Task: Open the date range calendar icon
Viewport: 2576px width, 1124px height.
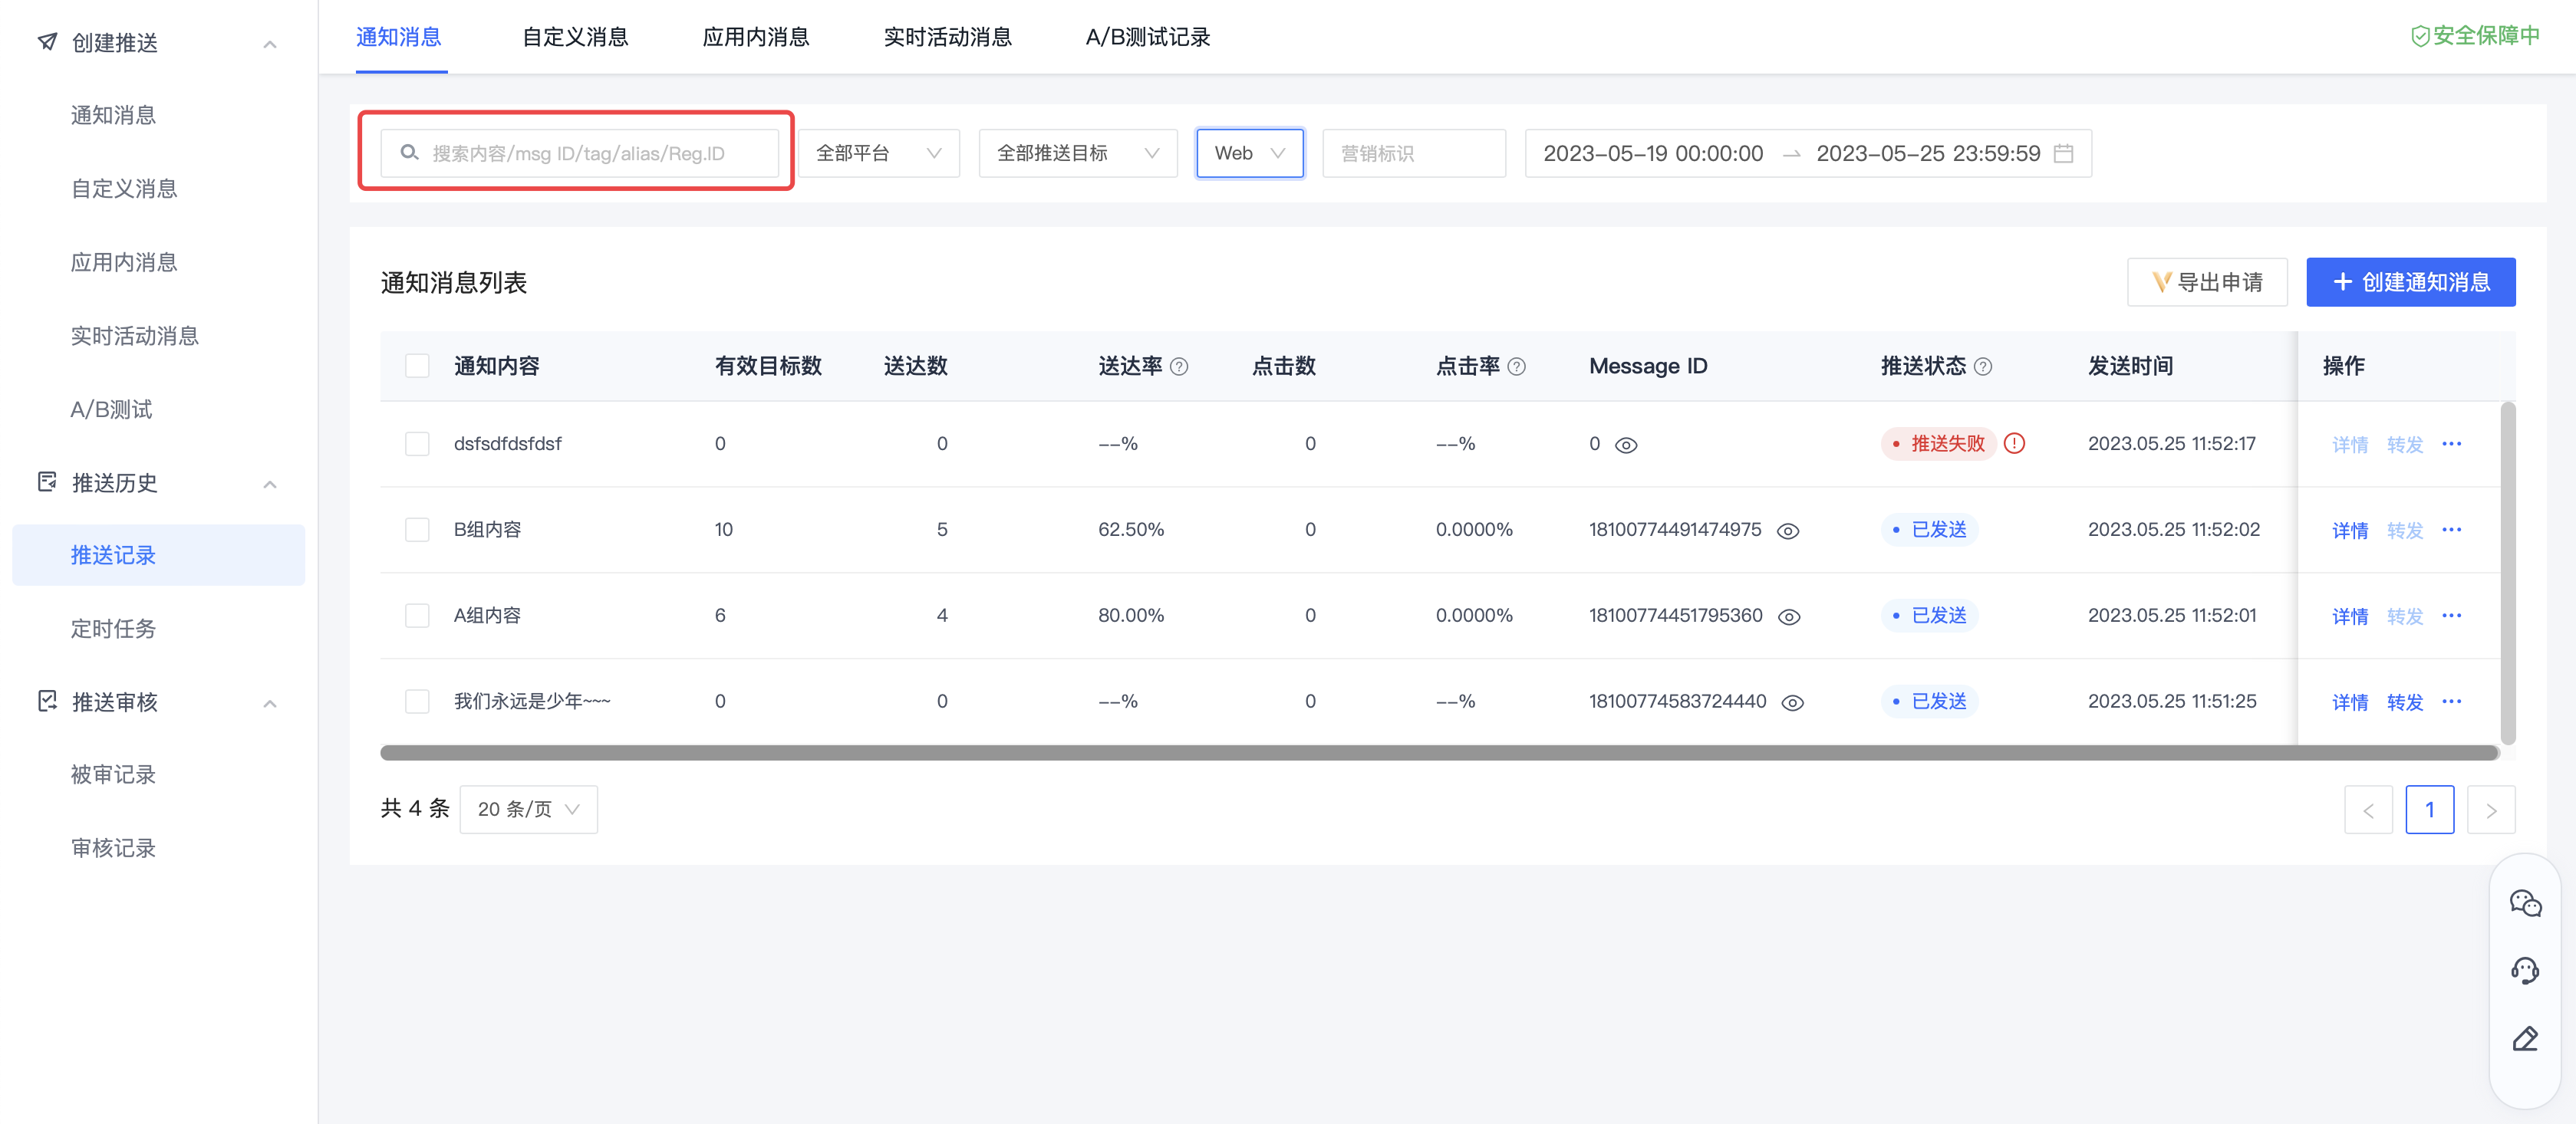Action: coord(2063,153)
